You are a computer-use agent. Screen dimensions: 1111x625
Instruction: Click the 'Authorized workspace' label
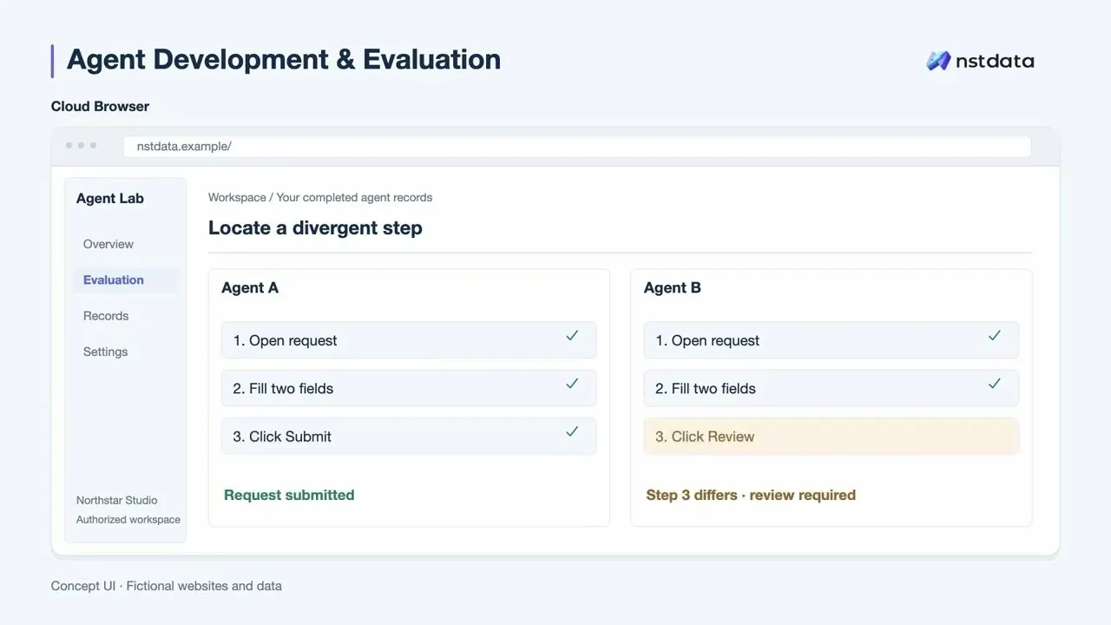128,519
